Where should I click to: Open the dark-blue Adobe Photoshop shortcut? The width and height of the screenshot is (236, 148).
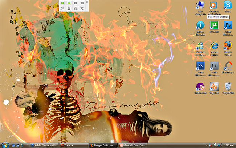click(x=200, y=69)
